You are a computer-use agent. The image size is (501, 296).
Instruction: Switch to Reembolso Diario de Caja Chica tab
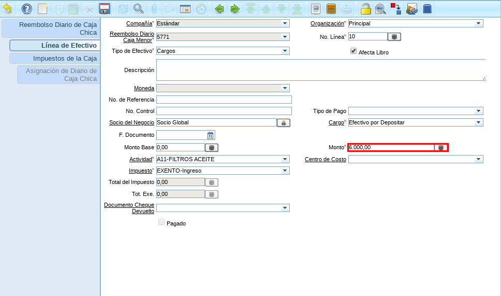tap(51, 29)
